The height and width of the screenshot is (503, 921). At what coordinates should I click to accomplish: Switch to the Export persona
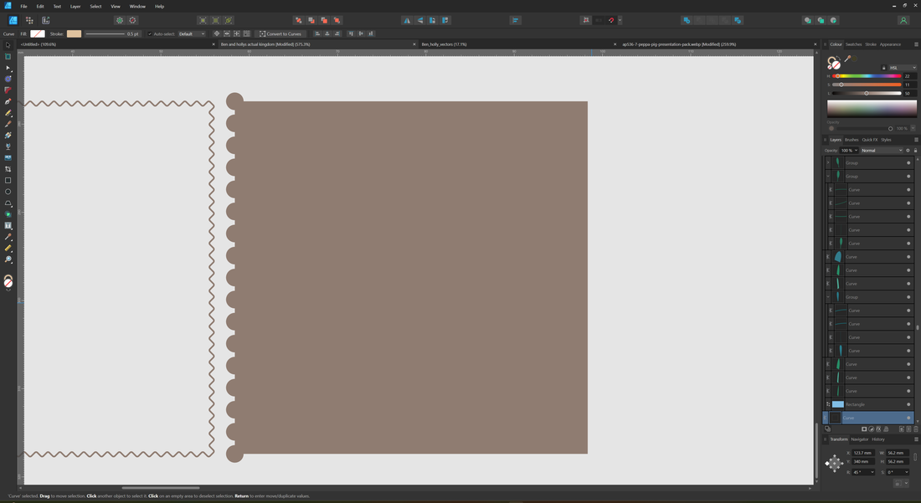pos(46,20)
